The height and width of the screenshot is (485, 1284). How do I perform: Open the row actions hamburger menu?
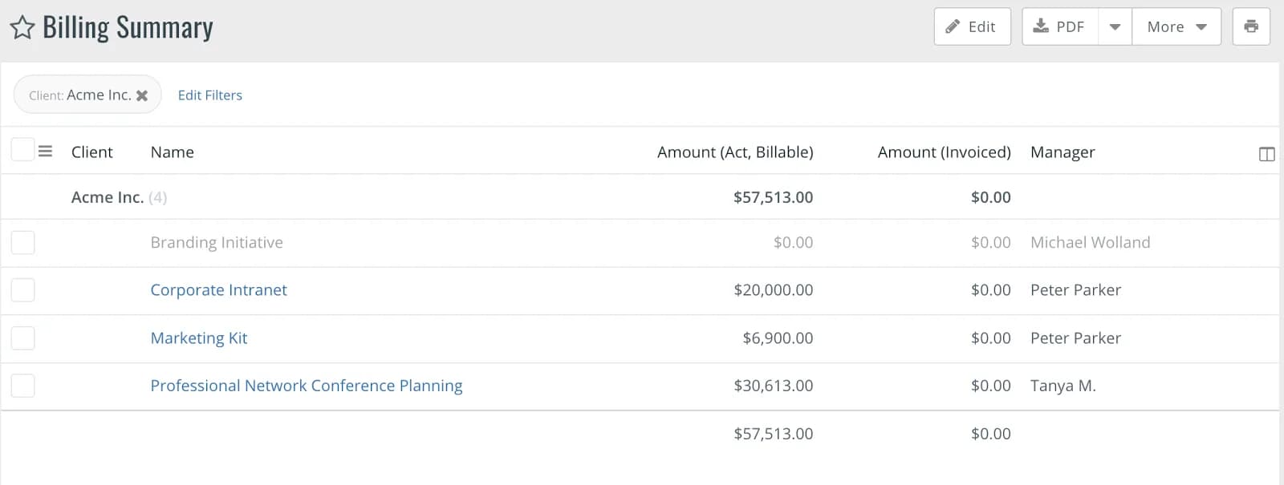[x=45, y=151]
